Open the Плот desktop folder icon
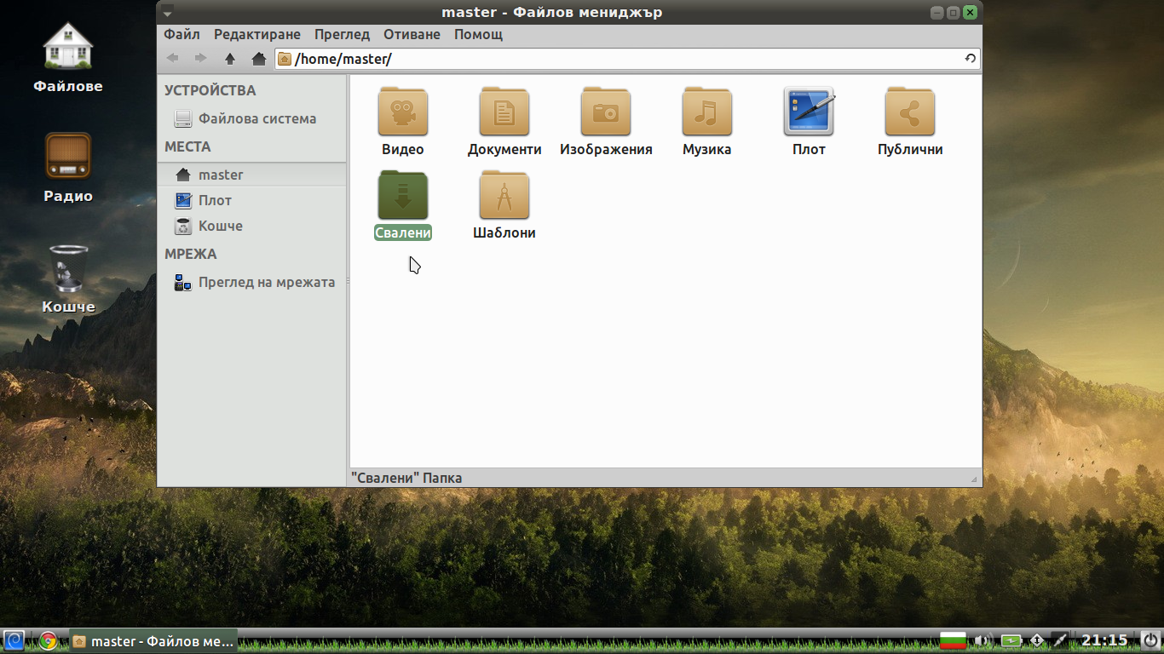The width and height of the screenshot is (1164, 654). click(809, 112)
